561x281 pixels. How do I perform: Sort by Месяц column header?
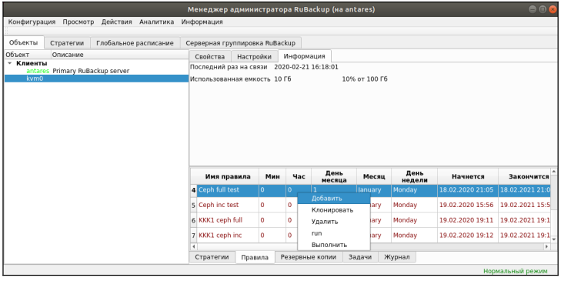point(374,176)
